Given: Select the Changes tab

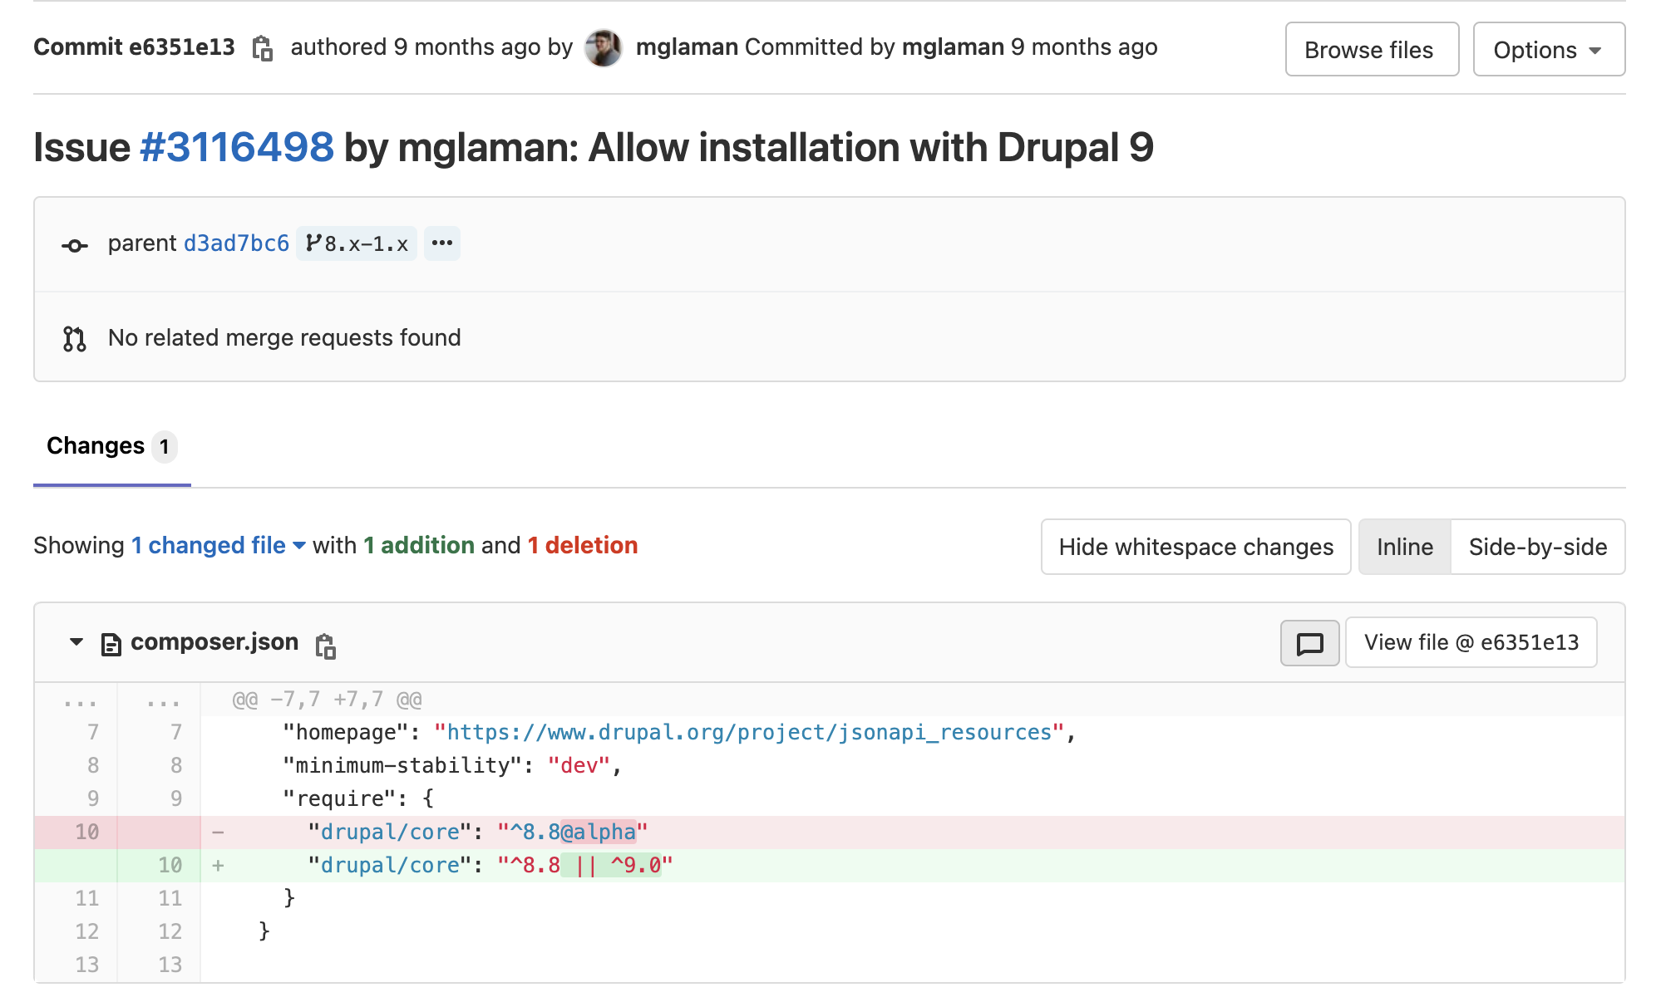Looking at the screenshot, I should point(112,446).
